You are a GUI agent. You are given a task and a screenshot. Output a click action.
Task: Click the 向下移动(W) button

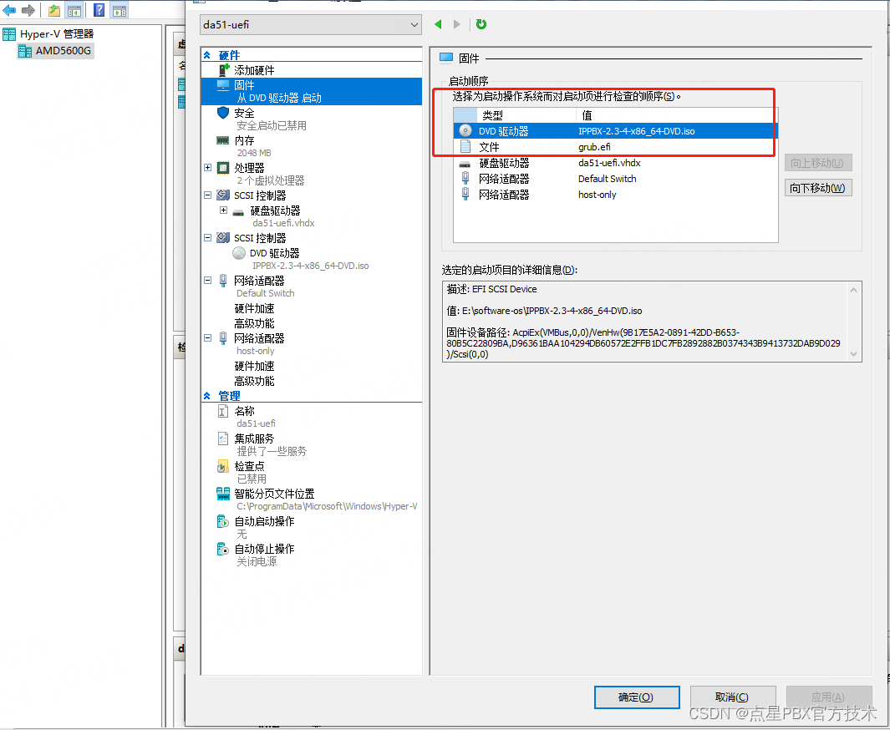point(817,186)
